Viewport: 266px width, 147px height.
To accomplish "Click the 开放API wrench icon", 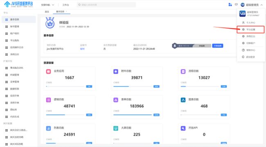I will point(183,128).
